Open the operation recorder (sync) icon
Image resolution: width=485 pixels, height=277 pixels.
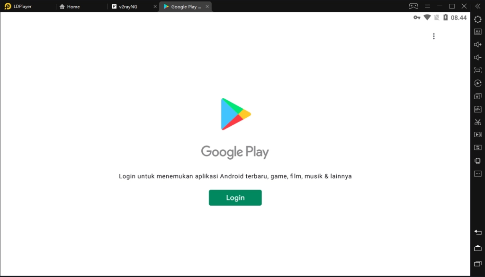(477, 83)
